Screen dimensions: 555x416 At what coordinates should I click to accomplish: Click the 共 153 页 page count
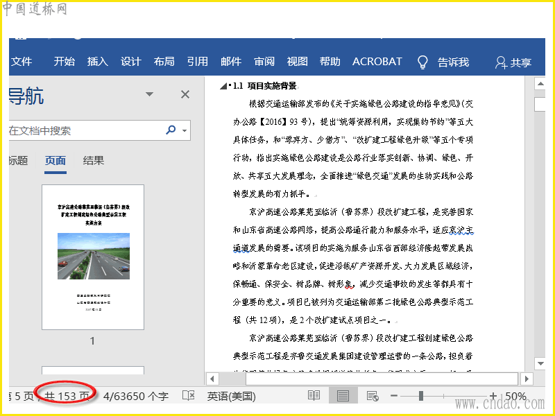click(67, 396)
